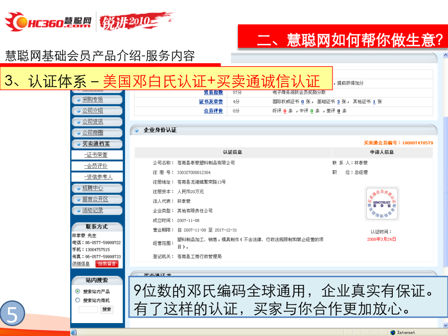This screenshot has height=336, width=448.
Task: Select the 搜索站内商机 radio button
Action: tap(78, 300)
